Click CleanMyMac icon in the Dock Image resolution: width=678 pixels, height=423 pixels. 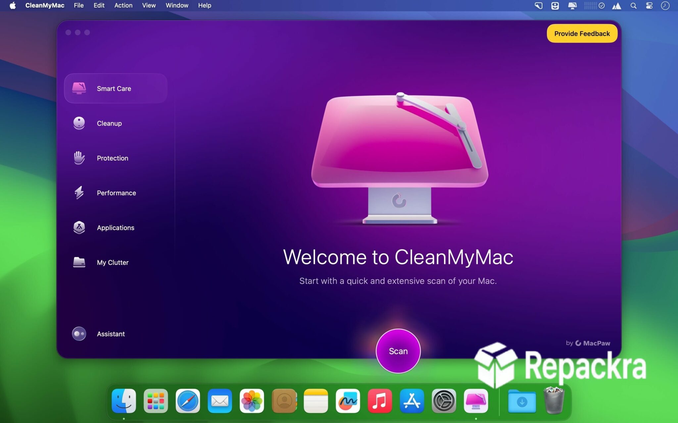[x=476, y=401]
